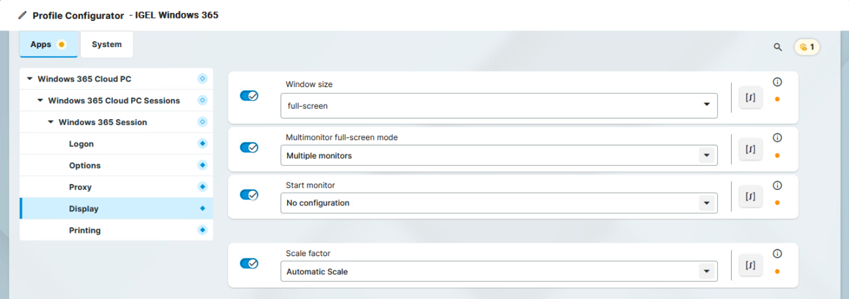849x299 pixels.
Task: Select Proxy in the navigation tree
Action: coord(80,187)
